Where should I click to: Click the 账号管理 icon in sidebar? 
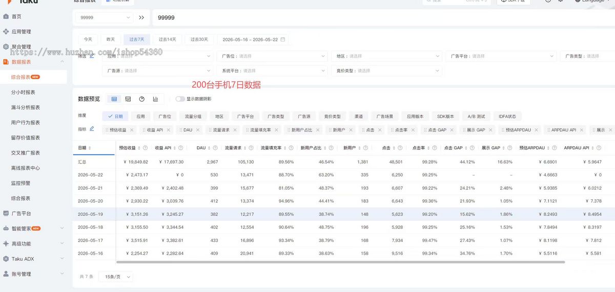pyautogui.click(x=6, y=274)
